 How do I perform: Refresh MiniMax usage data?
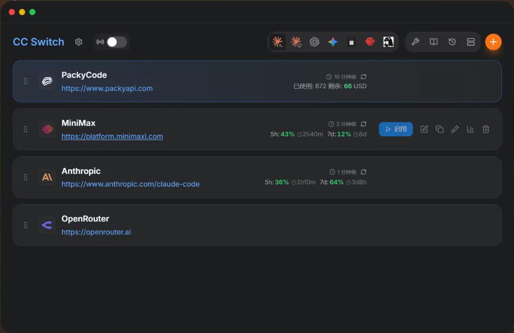363,124
